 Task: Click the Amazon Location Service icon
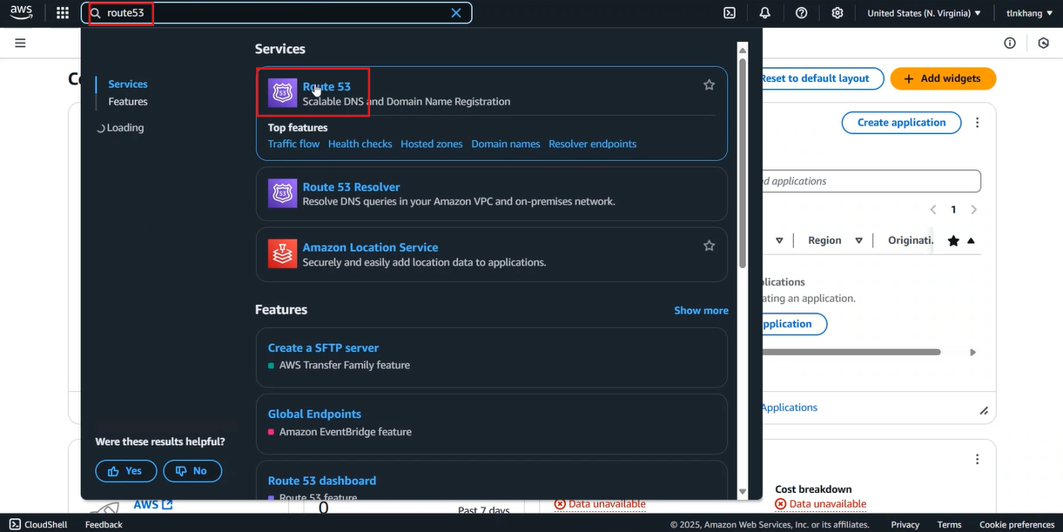coord(282,254)
